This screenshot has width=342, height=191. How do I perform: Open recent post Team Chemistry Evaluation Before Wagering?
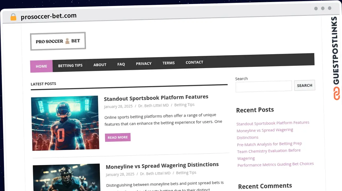[x=269, y=154]
